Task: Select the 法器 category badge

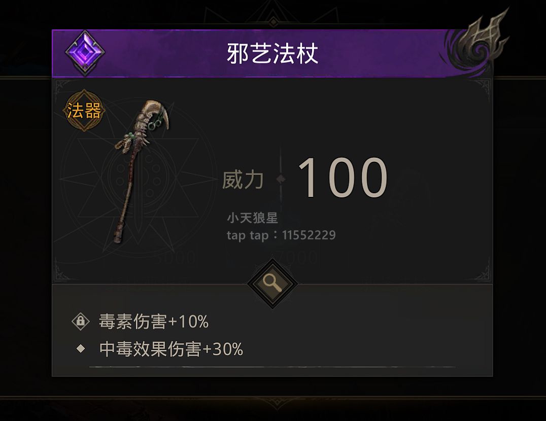Action: tap(84, 110)
